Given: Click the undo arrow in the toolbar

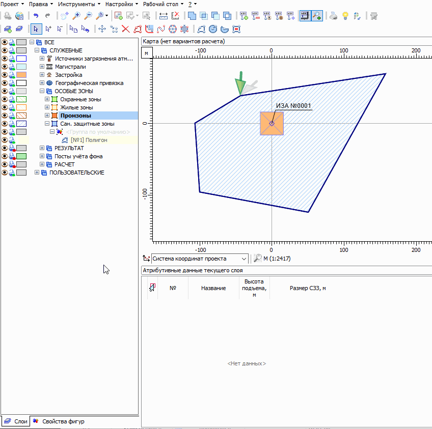Looking at the screenshot, I should click(x=36, y=16).
